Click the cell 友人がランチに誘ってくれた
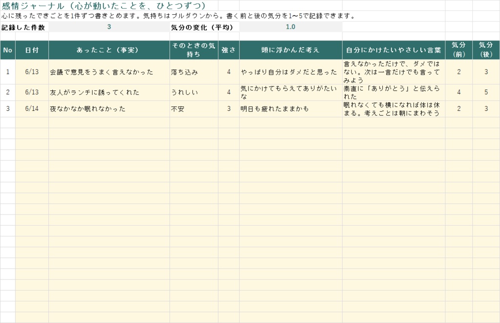Image resolution: width=500 pixels, height=323 pixels. click(x=109, y=92)
